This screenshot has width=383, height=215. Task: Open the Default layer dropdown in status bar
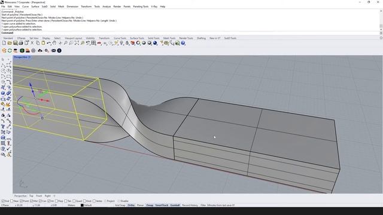click(x=87, y=205)
